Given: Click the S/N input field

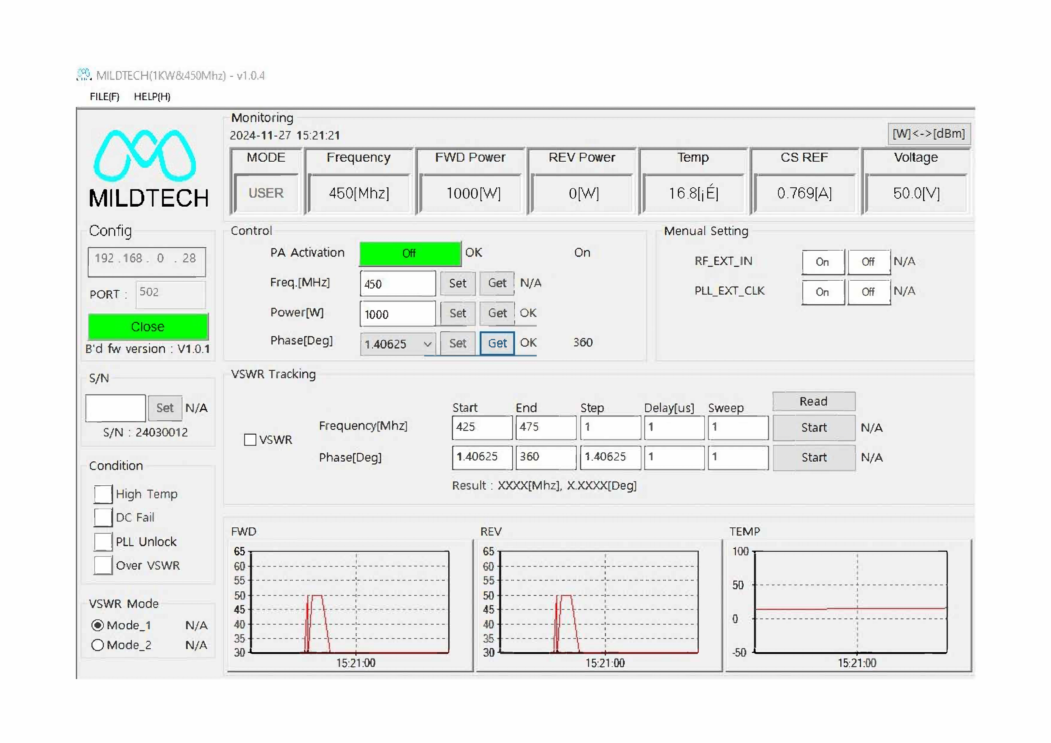Looking at the screenshot, I should click(x=115, y=408).
